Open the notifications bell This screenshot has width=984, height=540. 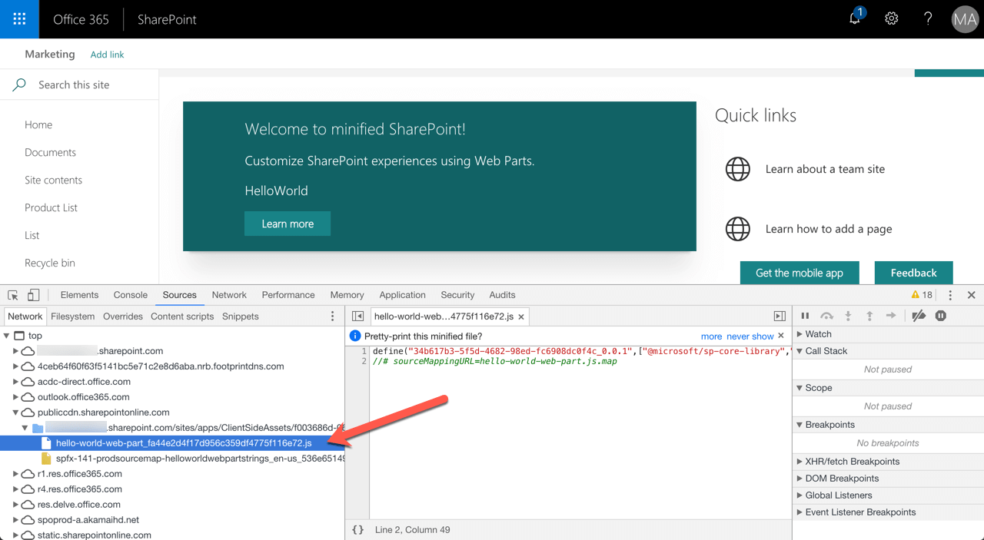[x=856, y=18]
